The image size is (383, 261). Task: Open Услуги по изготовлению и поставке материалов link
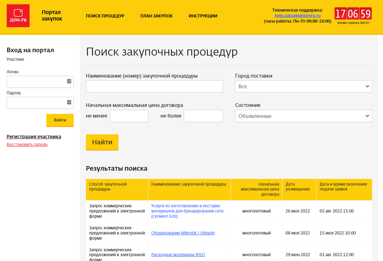pyautogui.click(x=187, y=211)
